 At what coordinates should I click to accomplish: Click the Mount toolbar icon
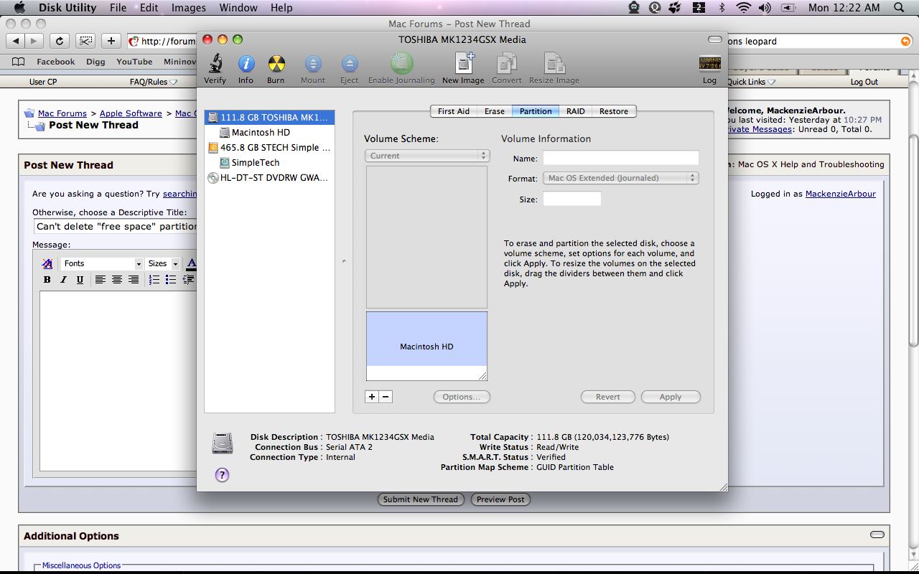pos(312,64)
